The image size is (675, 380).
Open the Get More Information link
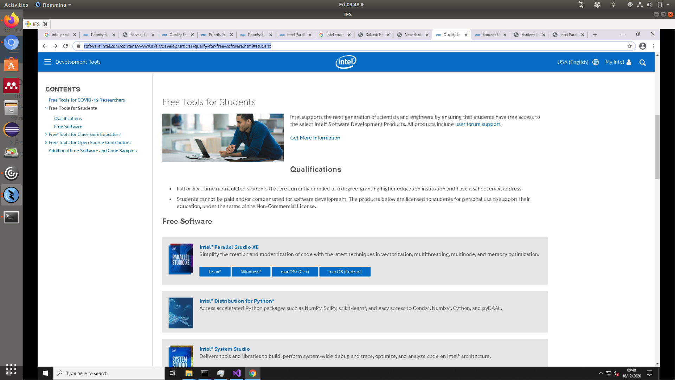(x=315, y=138)
